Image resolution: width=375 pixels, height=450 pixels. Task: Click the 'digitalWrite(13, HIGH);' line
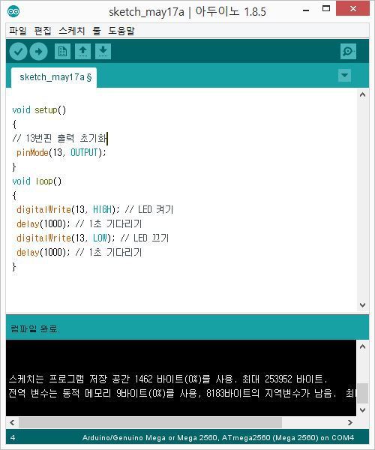94,209
